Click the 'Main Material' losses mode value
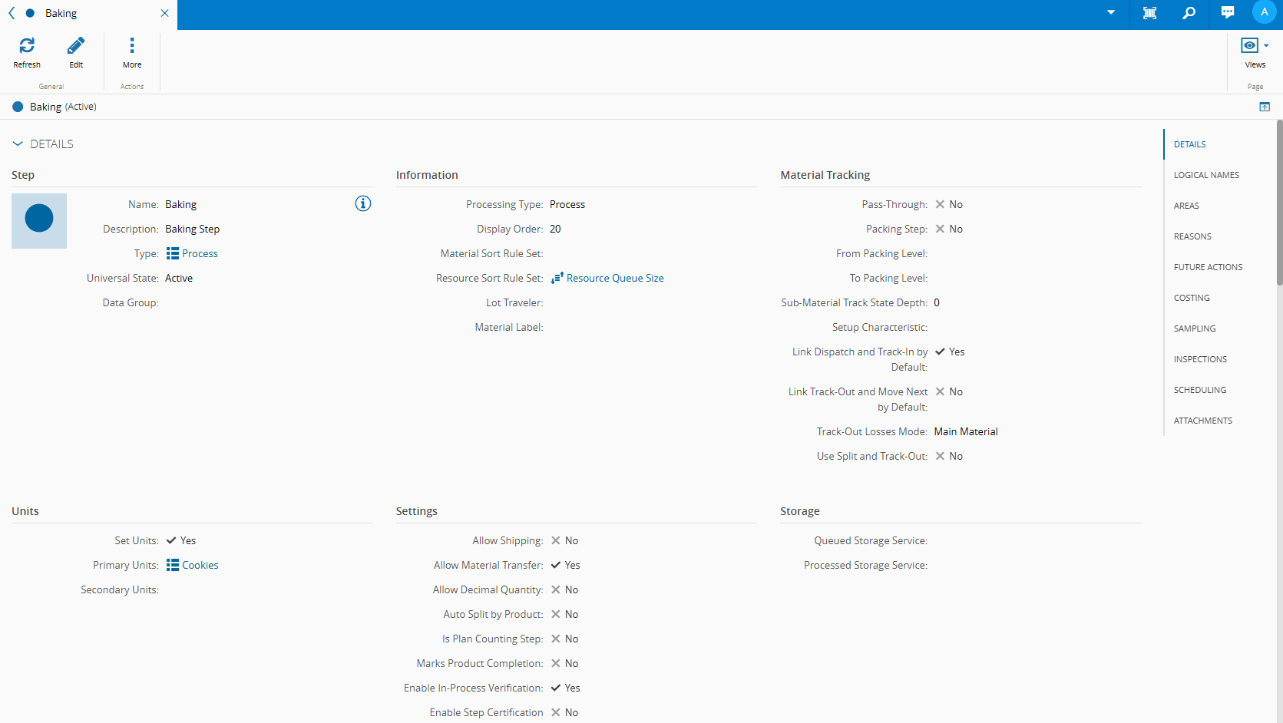This screenshot has width=1283, height=723. tap(966, 431)
